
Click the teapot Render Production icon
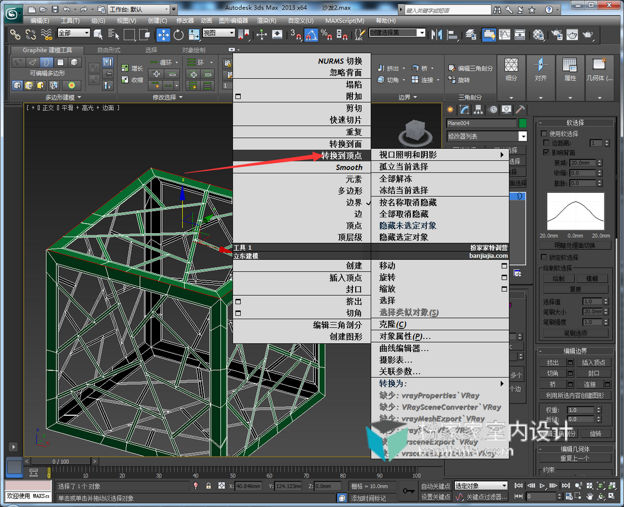click(x=588, y=34)
